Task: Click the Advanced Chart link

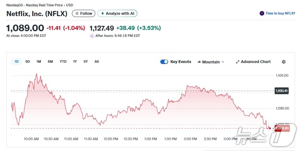Action: pos(256,62)
